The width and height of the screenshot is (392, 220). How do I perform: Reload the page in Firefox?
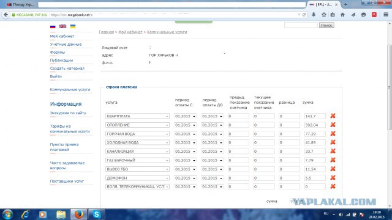click(x=304, y=15)
